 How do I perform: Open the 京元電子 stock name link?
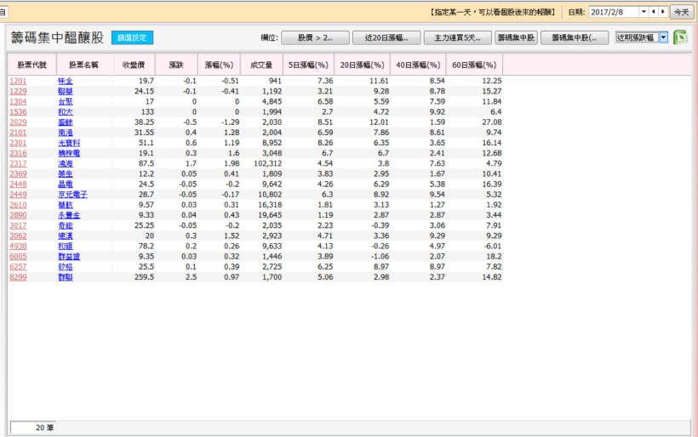coord(72,195)
